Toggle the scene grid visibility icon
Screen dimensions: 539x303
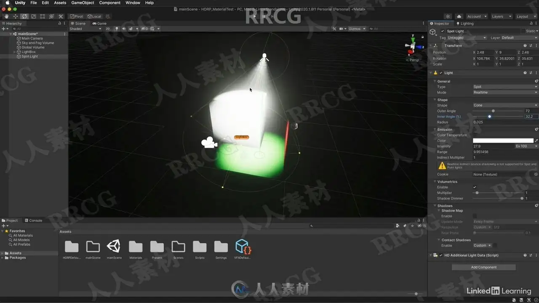153,29
